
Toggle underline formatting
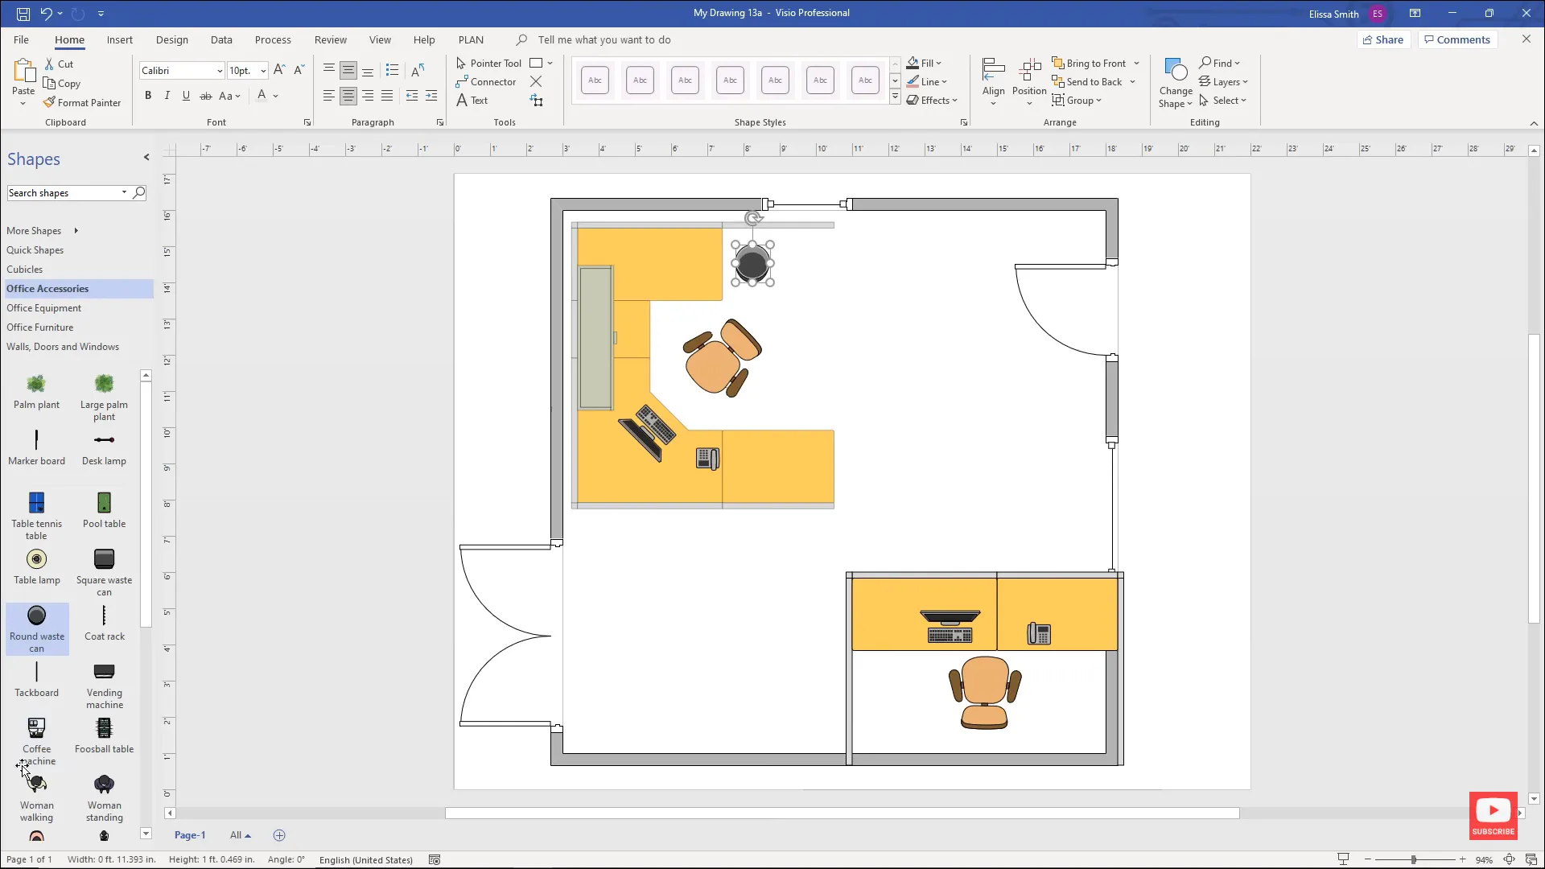[186, 95]
